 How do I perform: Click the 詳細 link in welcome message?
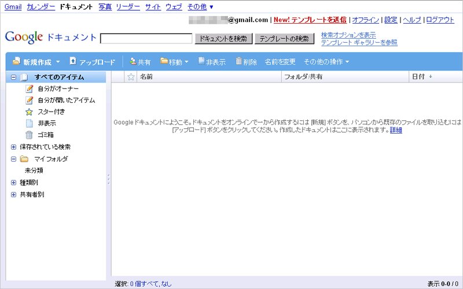396,129
